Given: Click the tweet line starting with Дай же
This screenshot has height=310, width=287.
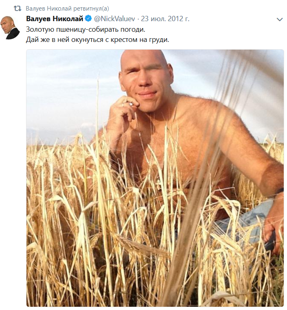Looking at the screenshot, I should pyautogui.click(x=98, y=40).
